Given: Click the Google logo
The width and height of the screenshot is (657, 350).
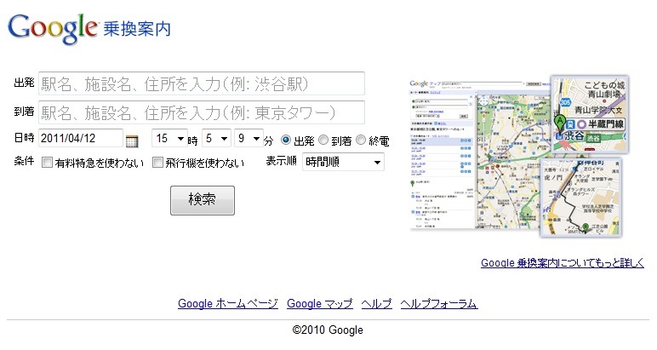Looking at the screenshot, I should point(53,28).
